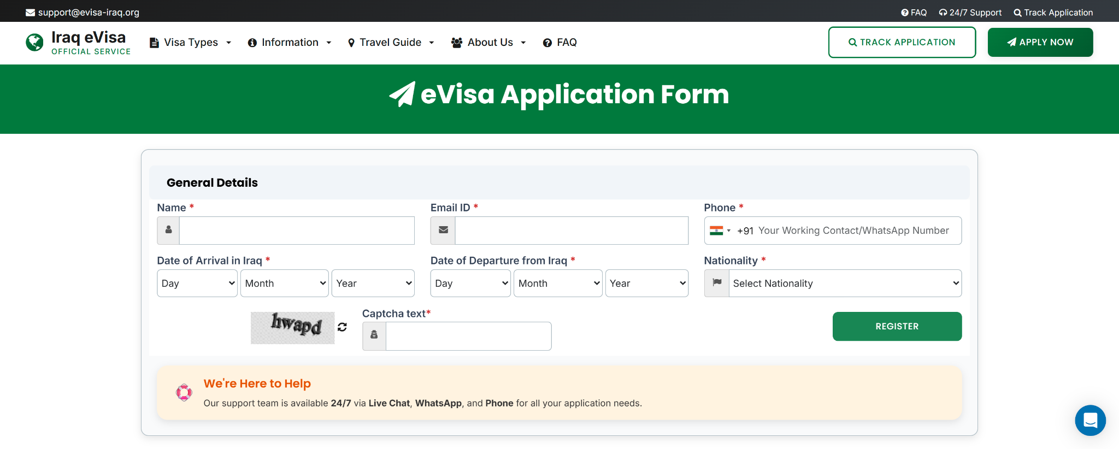Click the Iraq eVisa globe logo

point(34,42)
